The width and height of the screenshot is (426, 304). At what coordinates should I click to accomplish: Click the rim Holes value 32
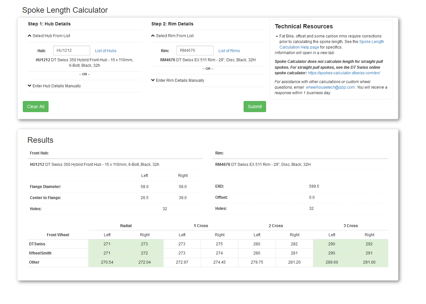coord(311,209)
